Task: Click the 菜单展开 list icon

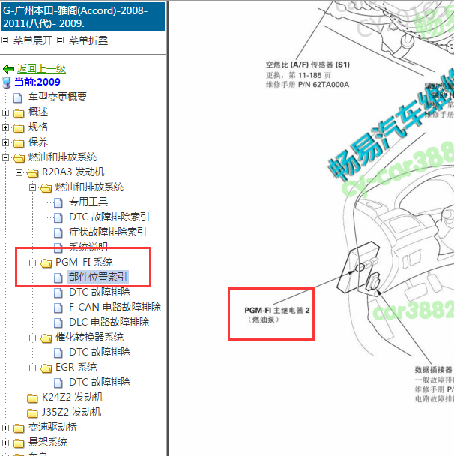Action: pos(5,40)
